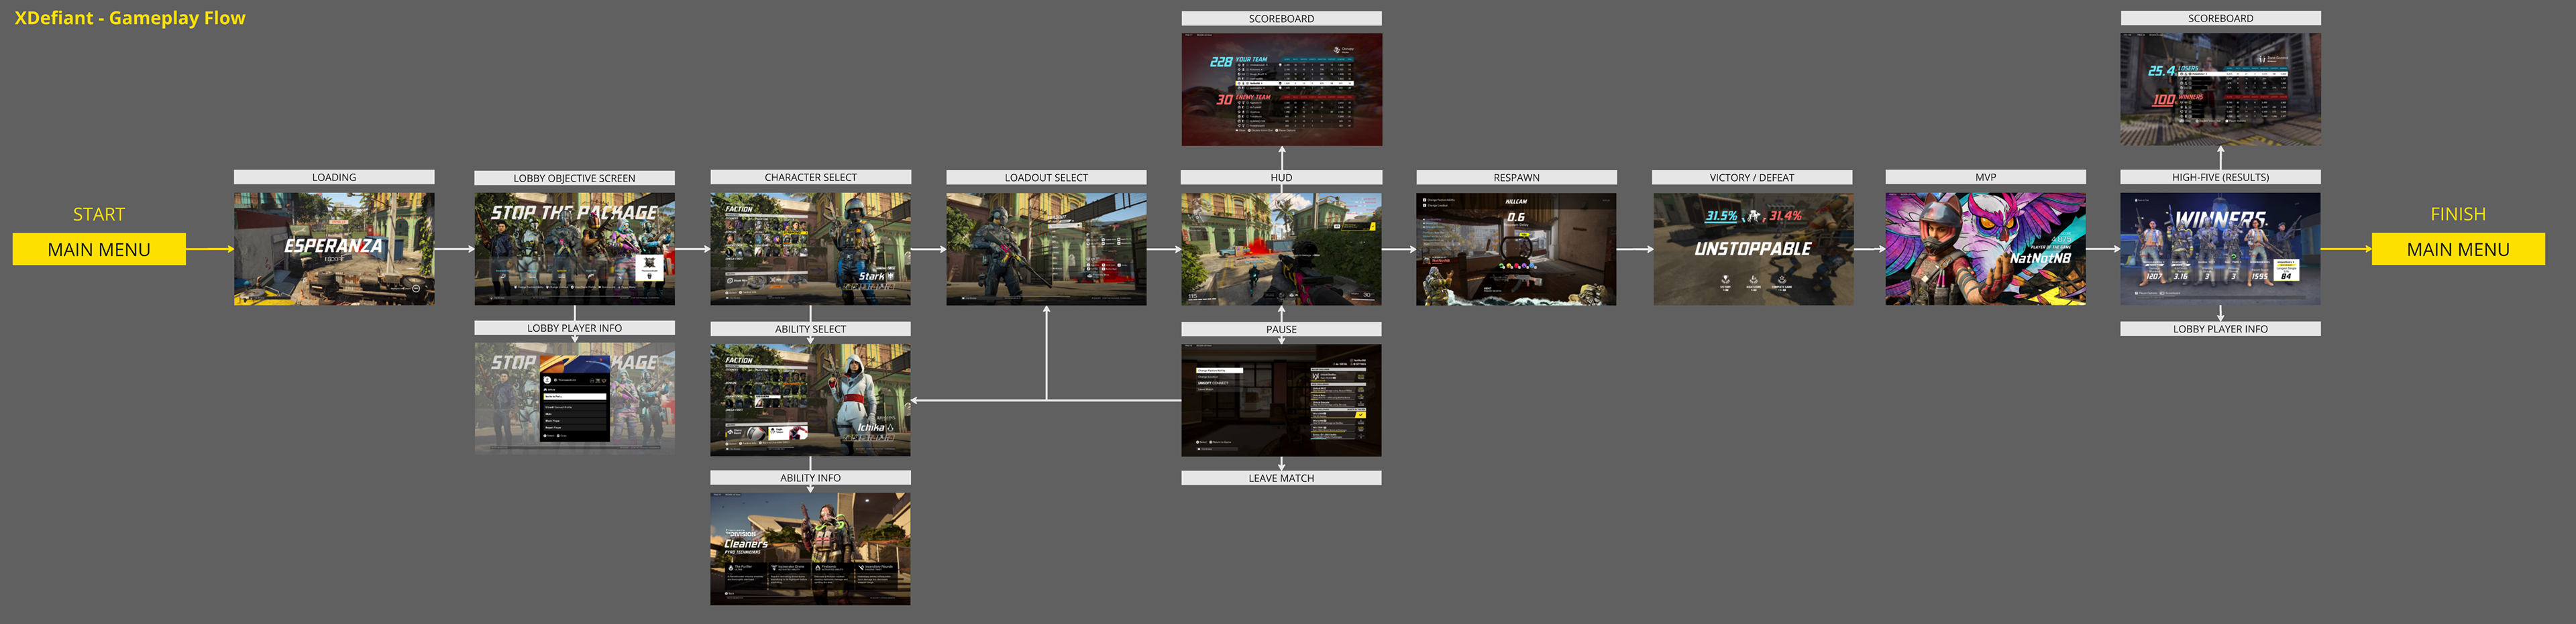The height and width of the screenshot is (624, 2576).
Task: Open the lobby player info popup thumbnail
Action: pos(575,398)
